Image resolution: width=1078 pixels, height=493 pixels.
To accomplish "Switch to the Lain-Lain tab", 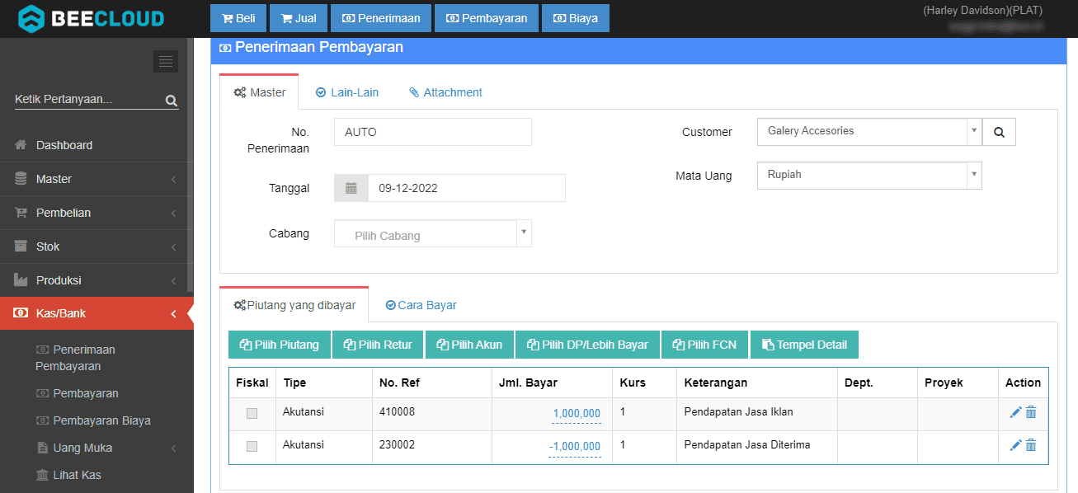I will tap(347, 92).
